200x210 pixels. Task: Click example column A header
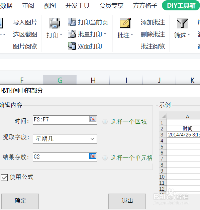(184, 116)
